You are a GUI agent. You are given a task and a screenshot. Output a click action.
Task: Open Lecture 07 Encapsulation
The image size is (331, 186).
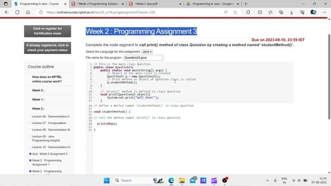click(49, 123)
